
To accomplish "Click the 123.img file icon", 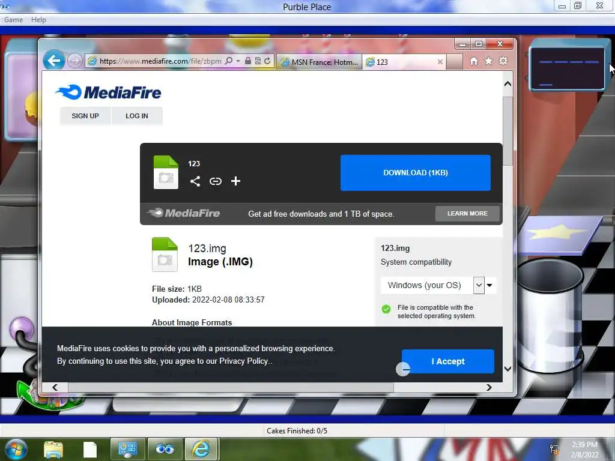I will [165, 255].
